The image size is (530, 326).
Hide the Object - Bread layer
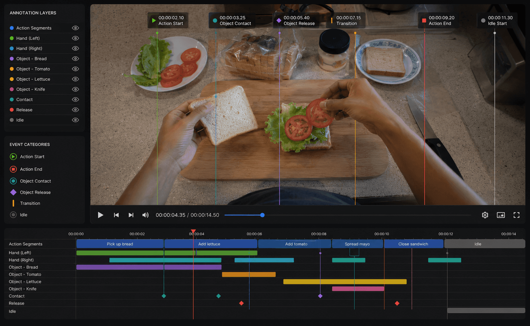pos(75,59)
